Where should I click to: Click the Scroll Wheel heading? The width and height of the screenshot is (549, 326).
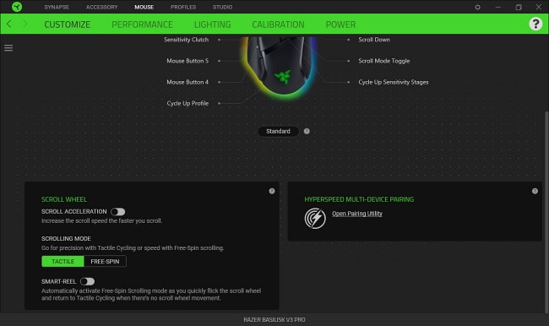(64, 199)
